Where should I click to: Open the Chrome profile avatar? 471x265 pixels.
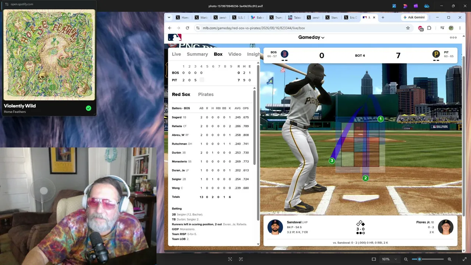(451, 28)
